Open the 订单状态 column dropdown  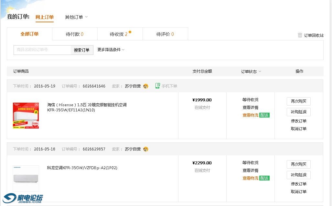pos(251,72)
